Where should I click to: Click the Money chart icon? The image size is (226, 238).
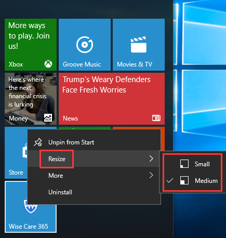[48, 118]
